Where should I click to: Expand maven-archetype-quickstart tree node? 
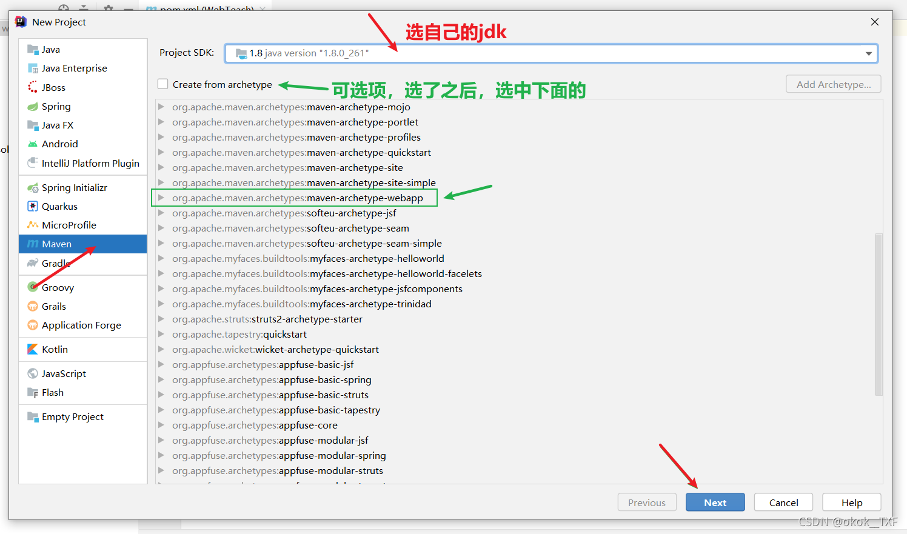[x=161, y=153]
